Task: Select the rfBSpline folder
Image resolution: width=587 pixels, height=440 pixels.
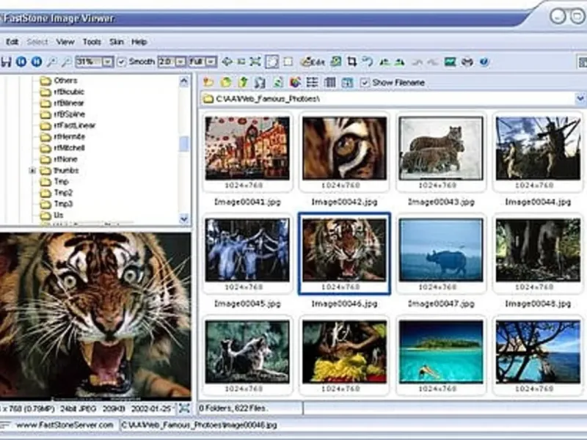Action: click(x=69, y=114)
